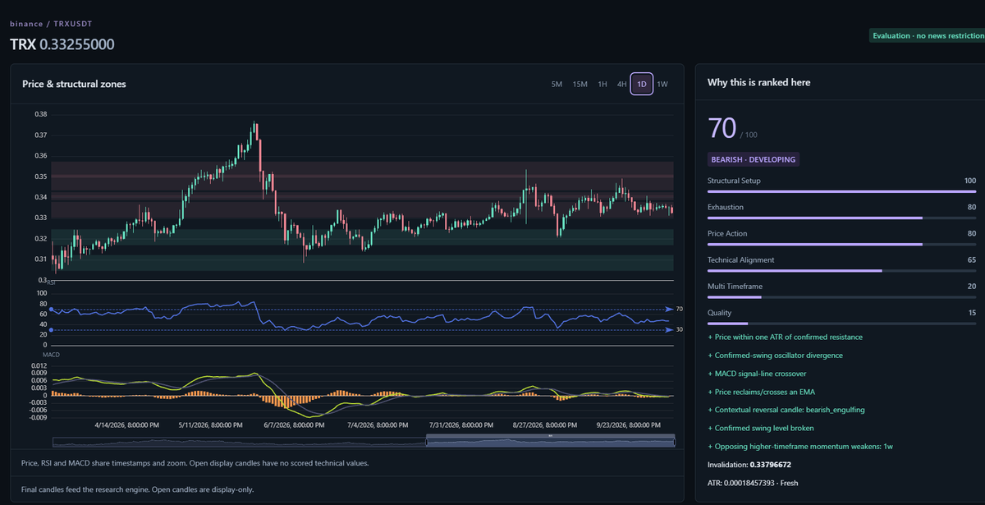Click the Multi Timeframe score label
Screen dimensions: 985x505
click(734, 286)
